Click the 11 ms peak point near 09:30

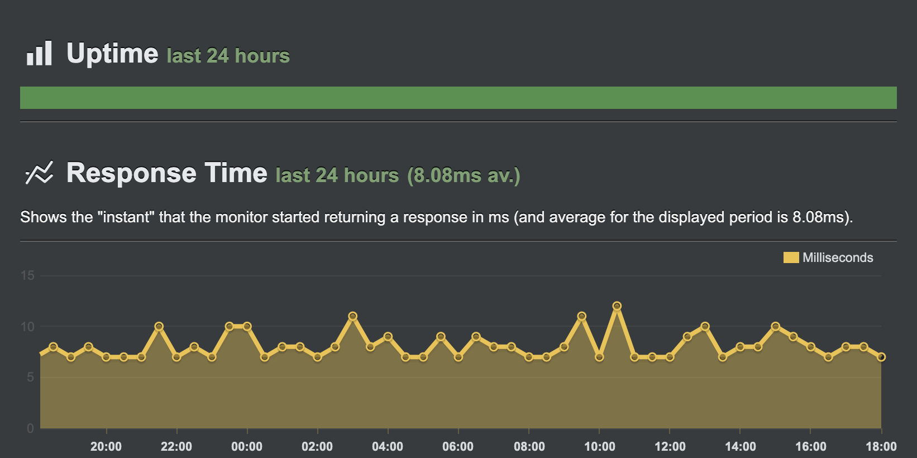tap(581, 316)
